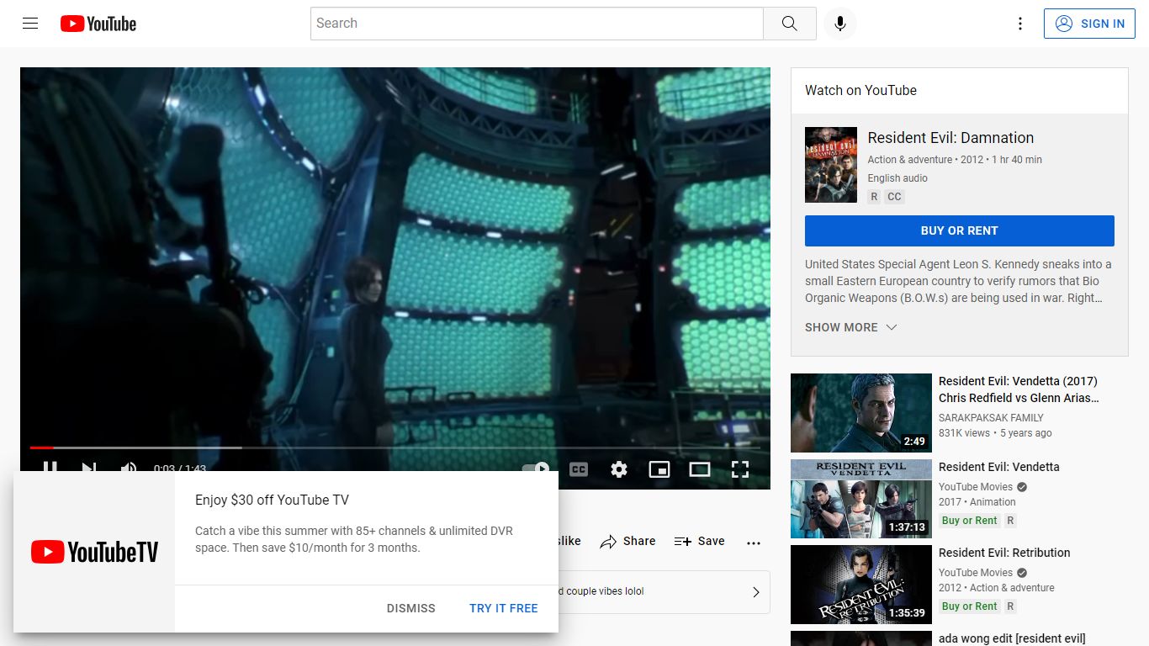The height and width of the screenshot is (646, 1149).
Task: Open the Resident Evil: Vendetta movie title
Action: (999, 467)
